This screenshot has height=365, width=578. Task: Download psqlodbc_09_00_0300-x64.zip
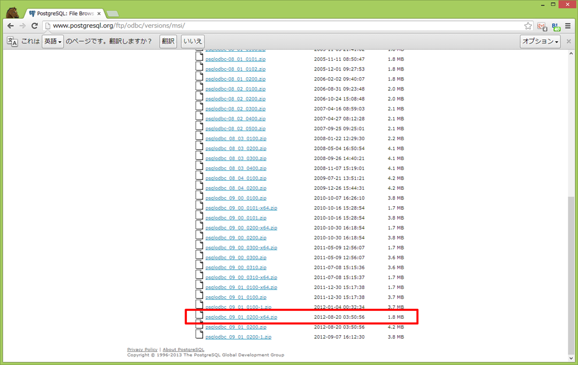[x=242, y=248]
